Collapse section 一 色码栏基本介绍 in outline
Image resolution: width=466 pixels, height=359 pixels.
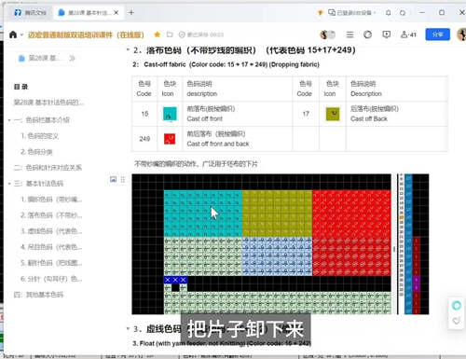(x=9, y=120)
